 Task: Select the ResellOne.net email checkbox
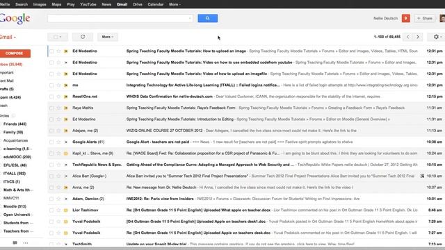51,97
